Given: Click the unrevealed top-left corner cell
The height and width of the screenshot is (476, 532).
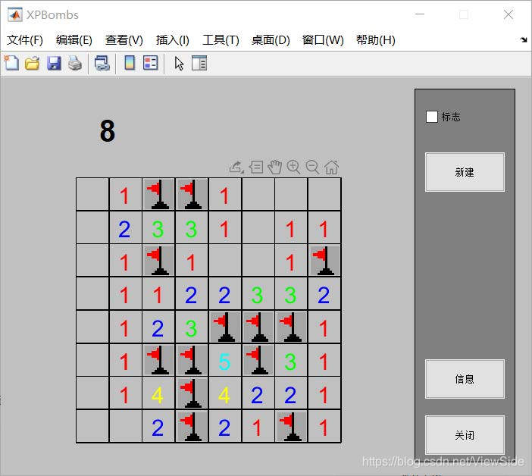Looking at the screenshot, I should coord(92,194).
